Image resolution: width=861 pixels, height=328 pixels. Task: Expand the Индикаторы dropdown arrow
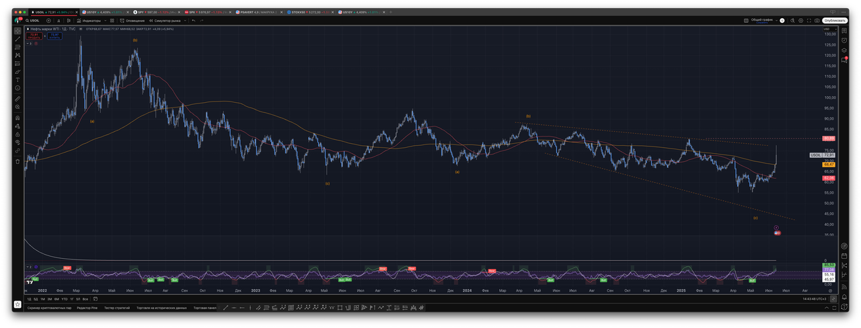(x=104, y=20)
